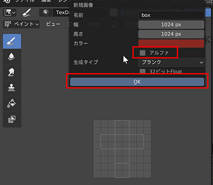Click the UV grid image in editor

coord(122,149)
